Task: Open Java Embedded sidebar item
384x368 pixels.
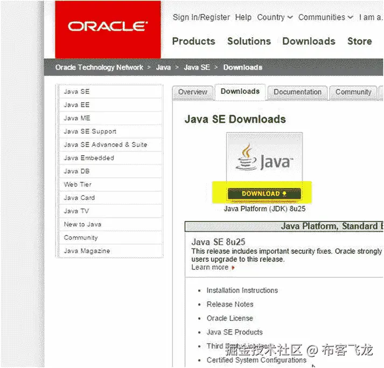Action: click(110, 158)
